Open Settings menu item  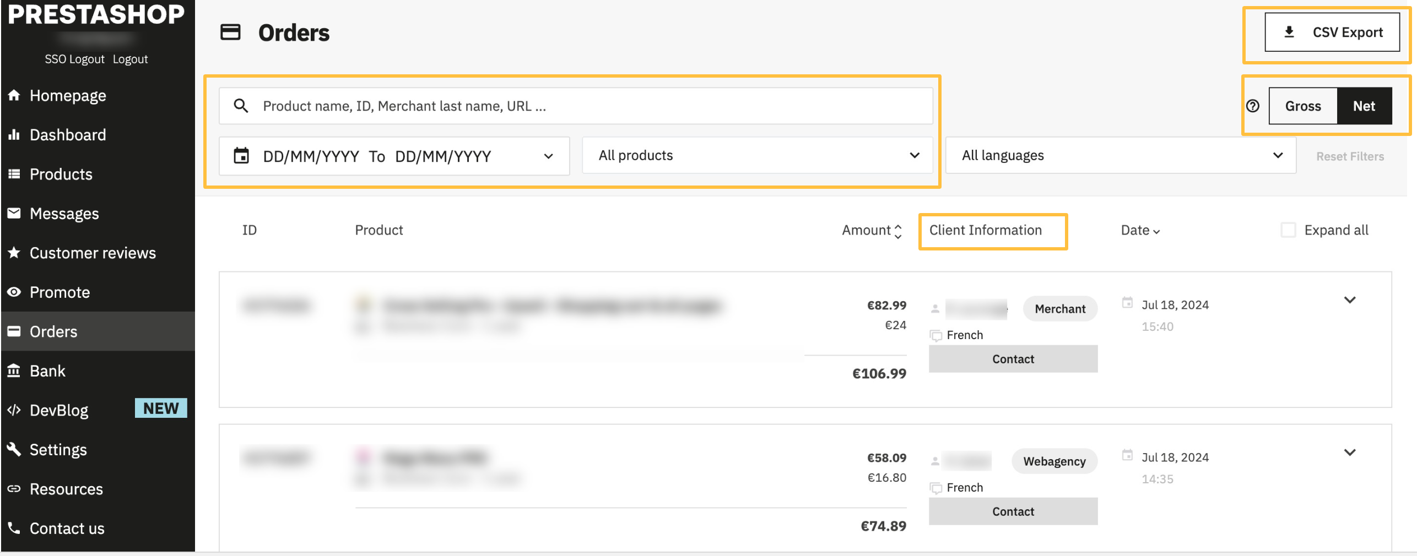58,449
